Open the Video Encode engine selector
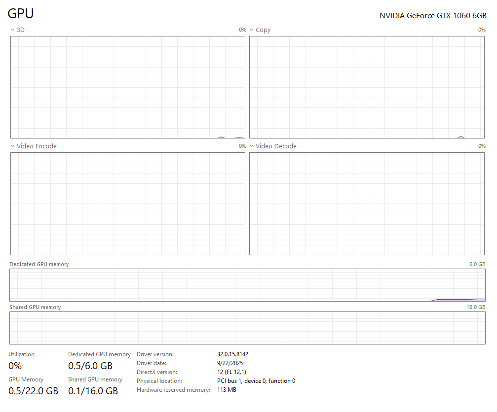Image resolution: width=497 pixels, height=412 pixels. pos(12,146)
